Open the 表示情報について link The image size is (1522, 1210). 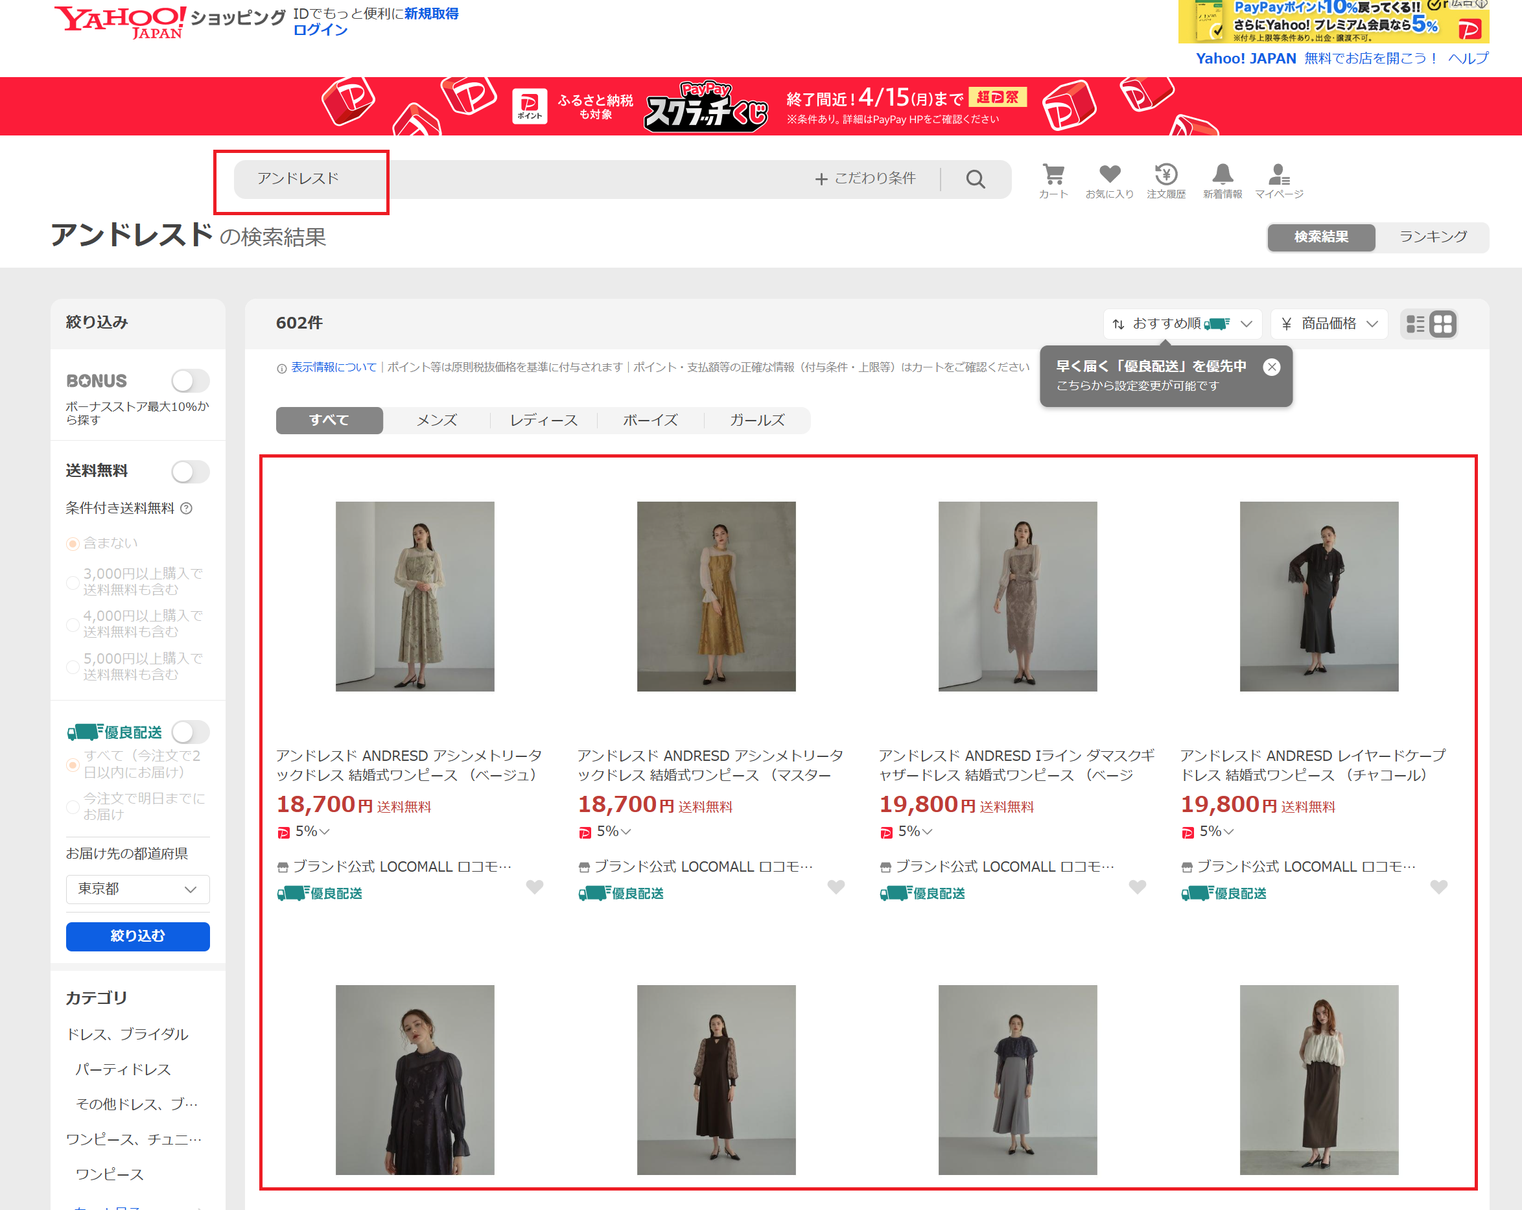[x=333, y=367]
